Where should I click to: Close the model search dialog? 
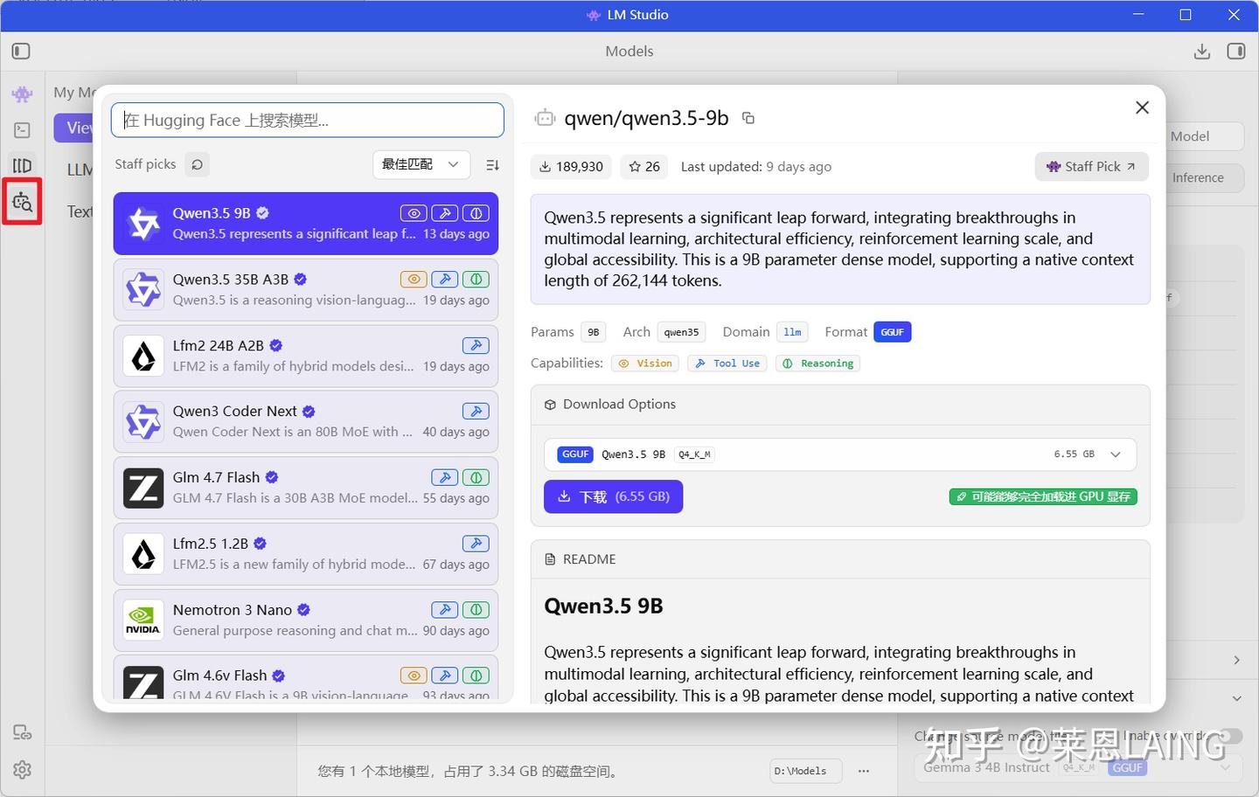1142,107
